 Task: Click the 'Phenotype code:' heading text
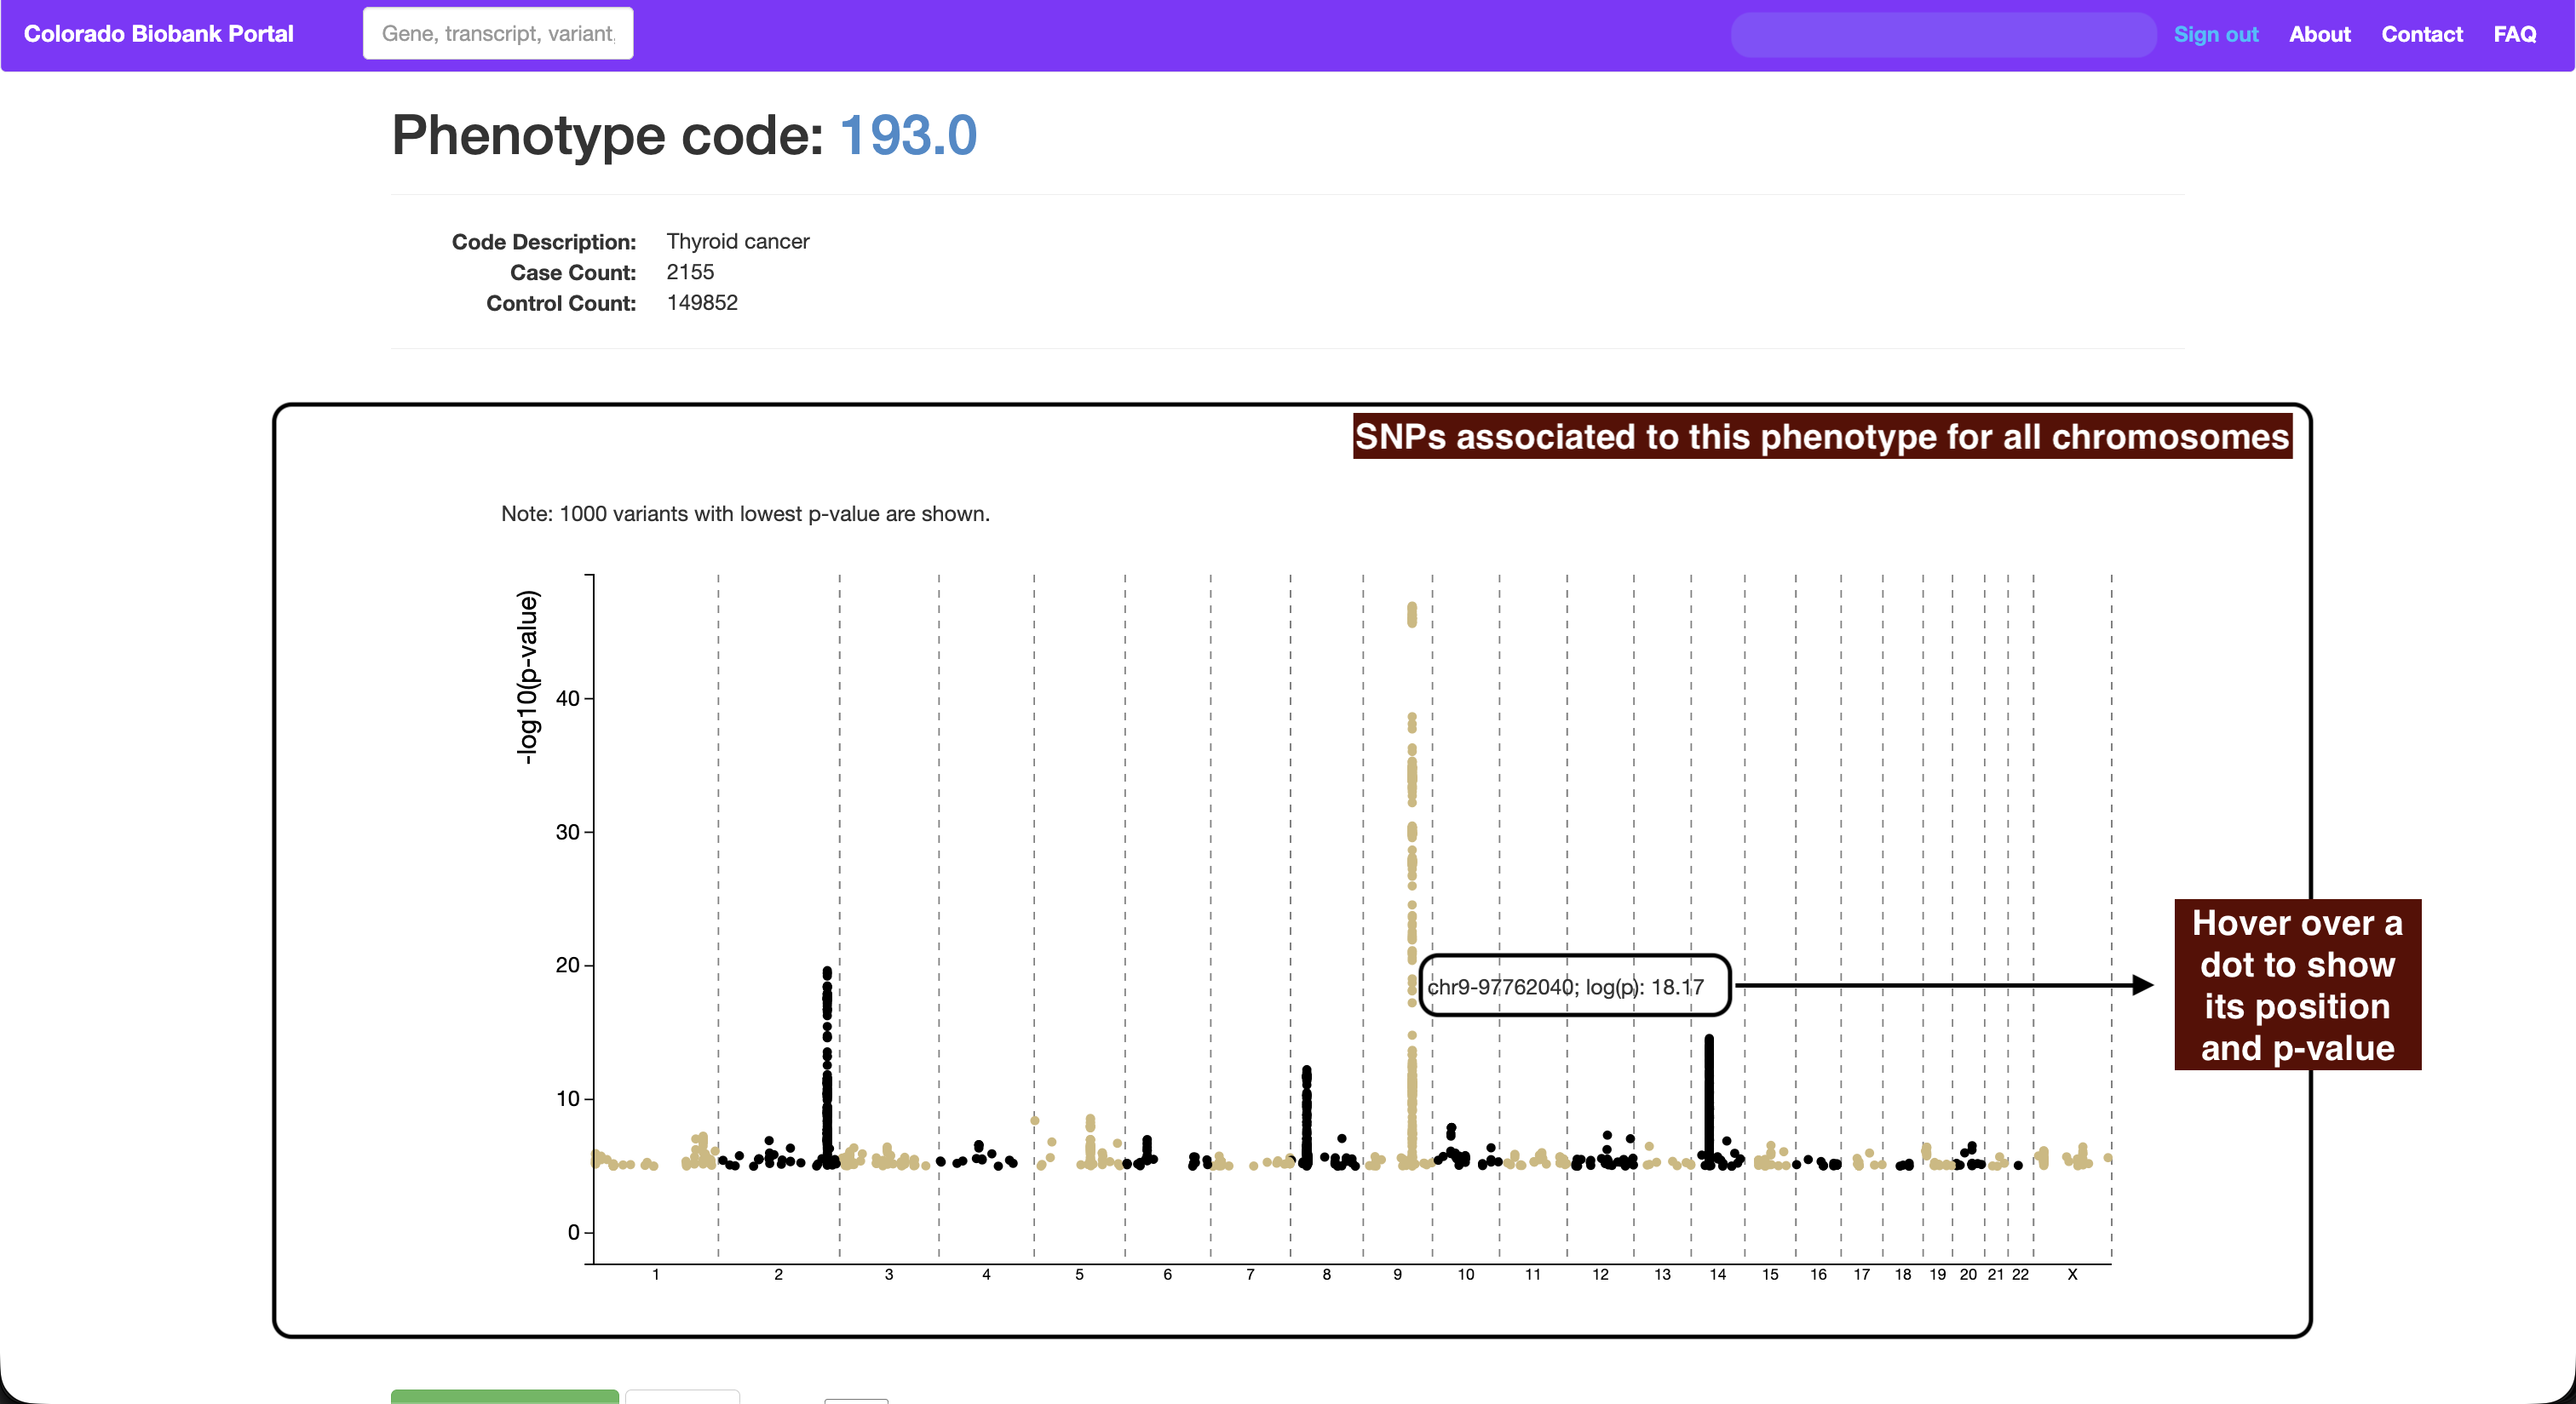[607, 135]
